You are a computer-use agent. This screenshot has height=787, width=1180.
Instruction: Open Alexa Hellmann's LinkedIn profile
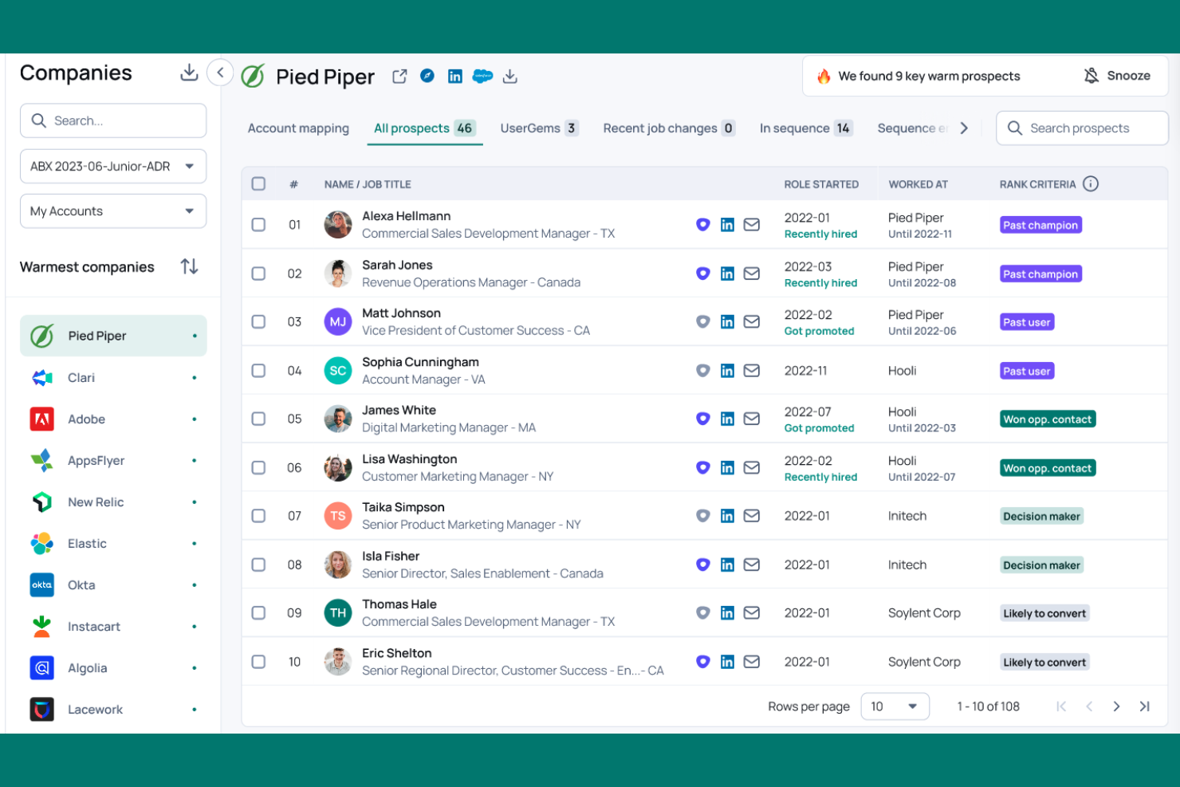pos(727,225)
